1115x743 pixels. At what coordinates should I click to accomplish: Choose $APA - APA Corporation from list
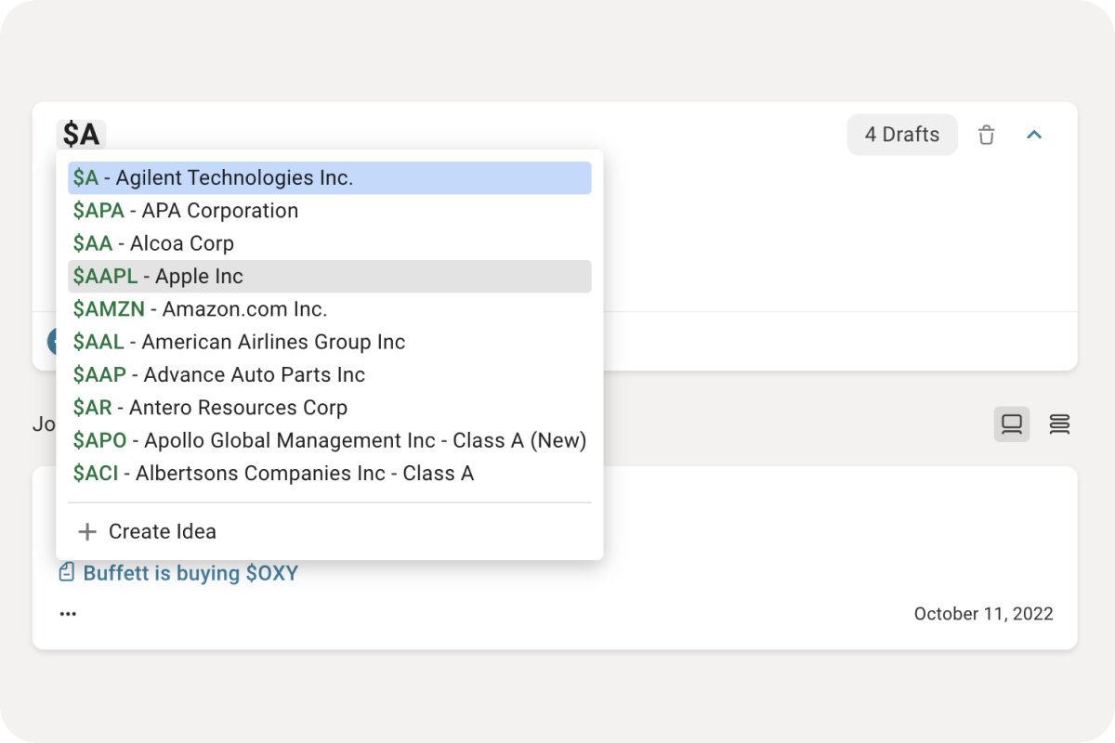click(330, 211)
